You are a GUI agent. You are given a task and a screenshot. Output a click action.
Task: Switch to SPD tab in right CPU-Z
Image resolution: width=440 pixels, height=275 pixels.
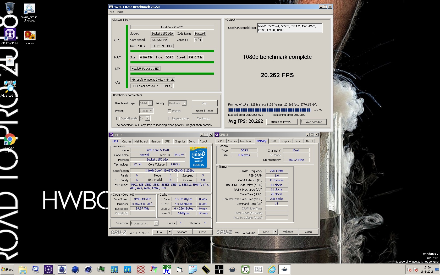[x=273, y=141]
